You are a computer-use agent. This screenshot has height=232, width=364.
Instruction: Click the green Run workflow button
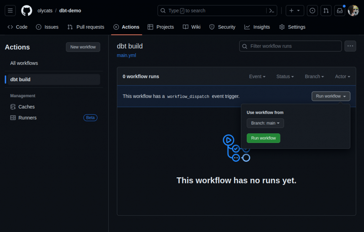tap(263, 138)
